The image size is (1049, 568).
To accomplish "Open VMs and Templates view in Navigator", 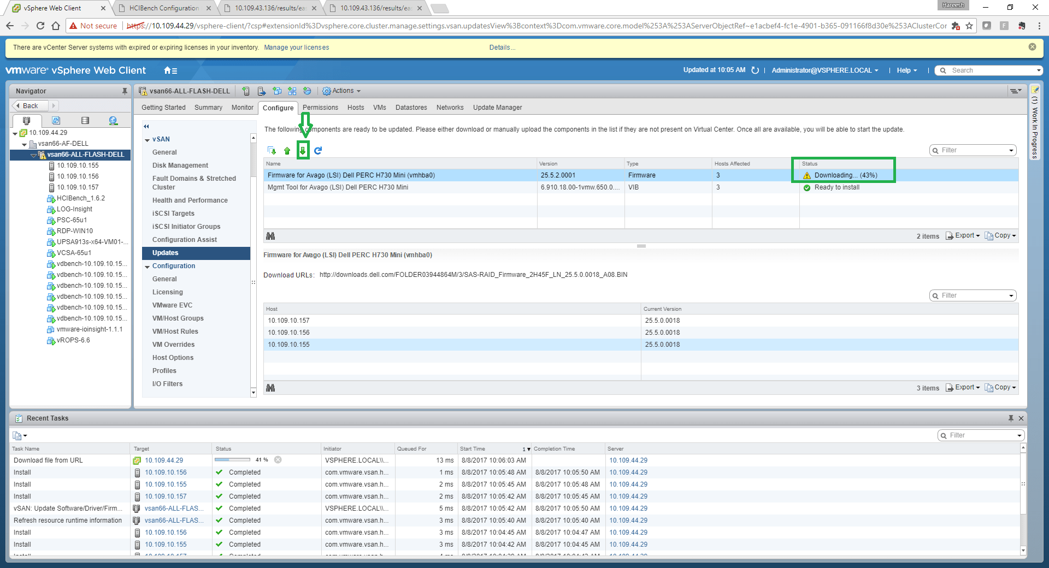I will pos(56,121).
